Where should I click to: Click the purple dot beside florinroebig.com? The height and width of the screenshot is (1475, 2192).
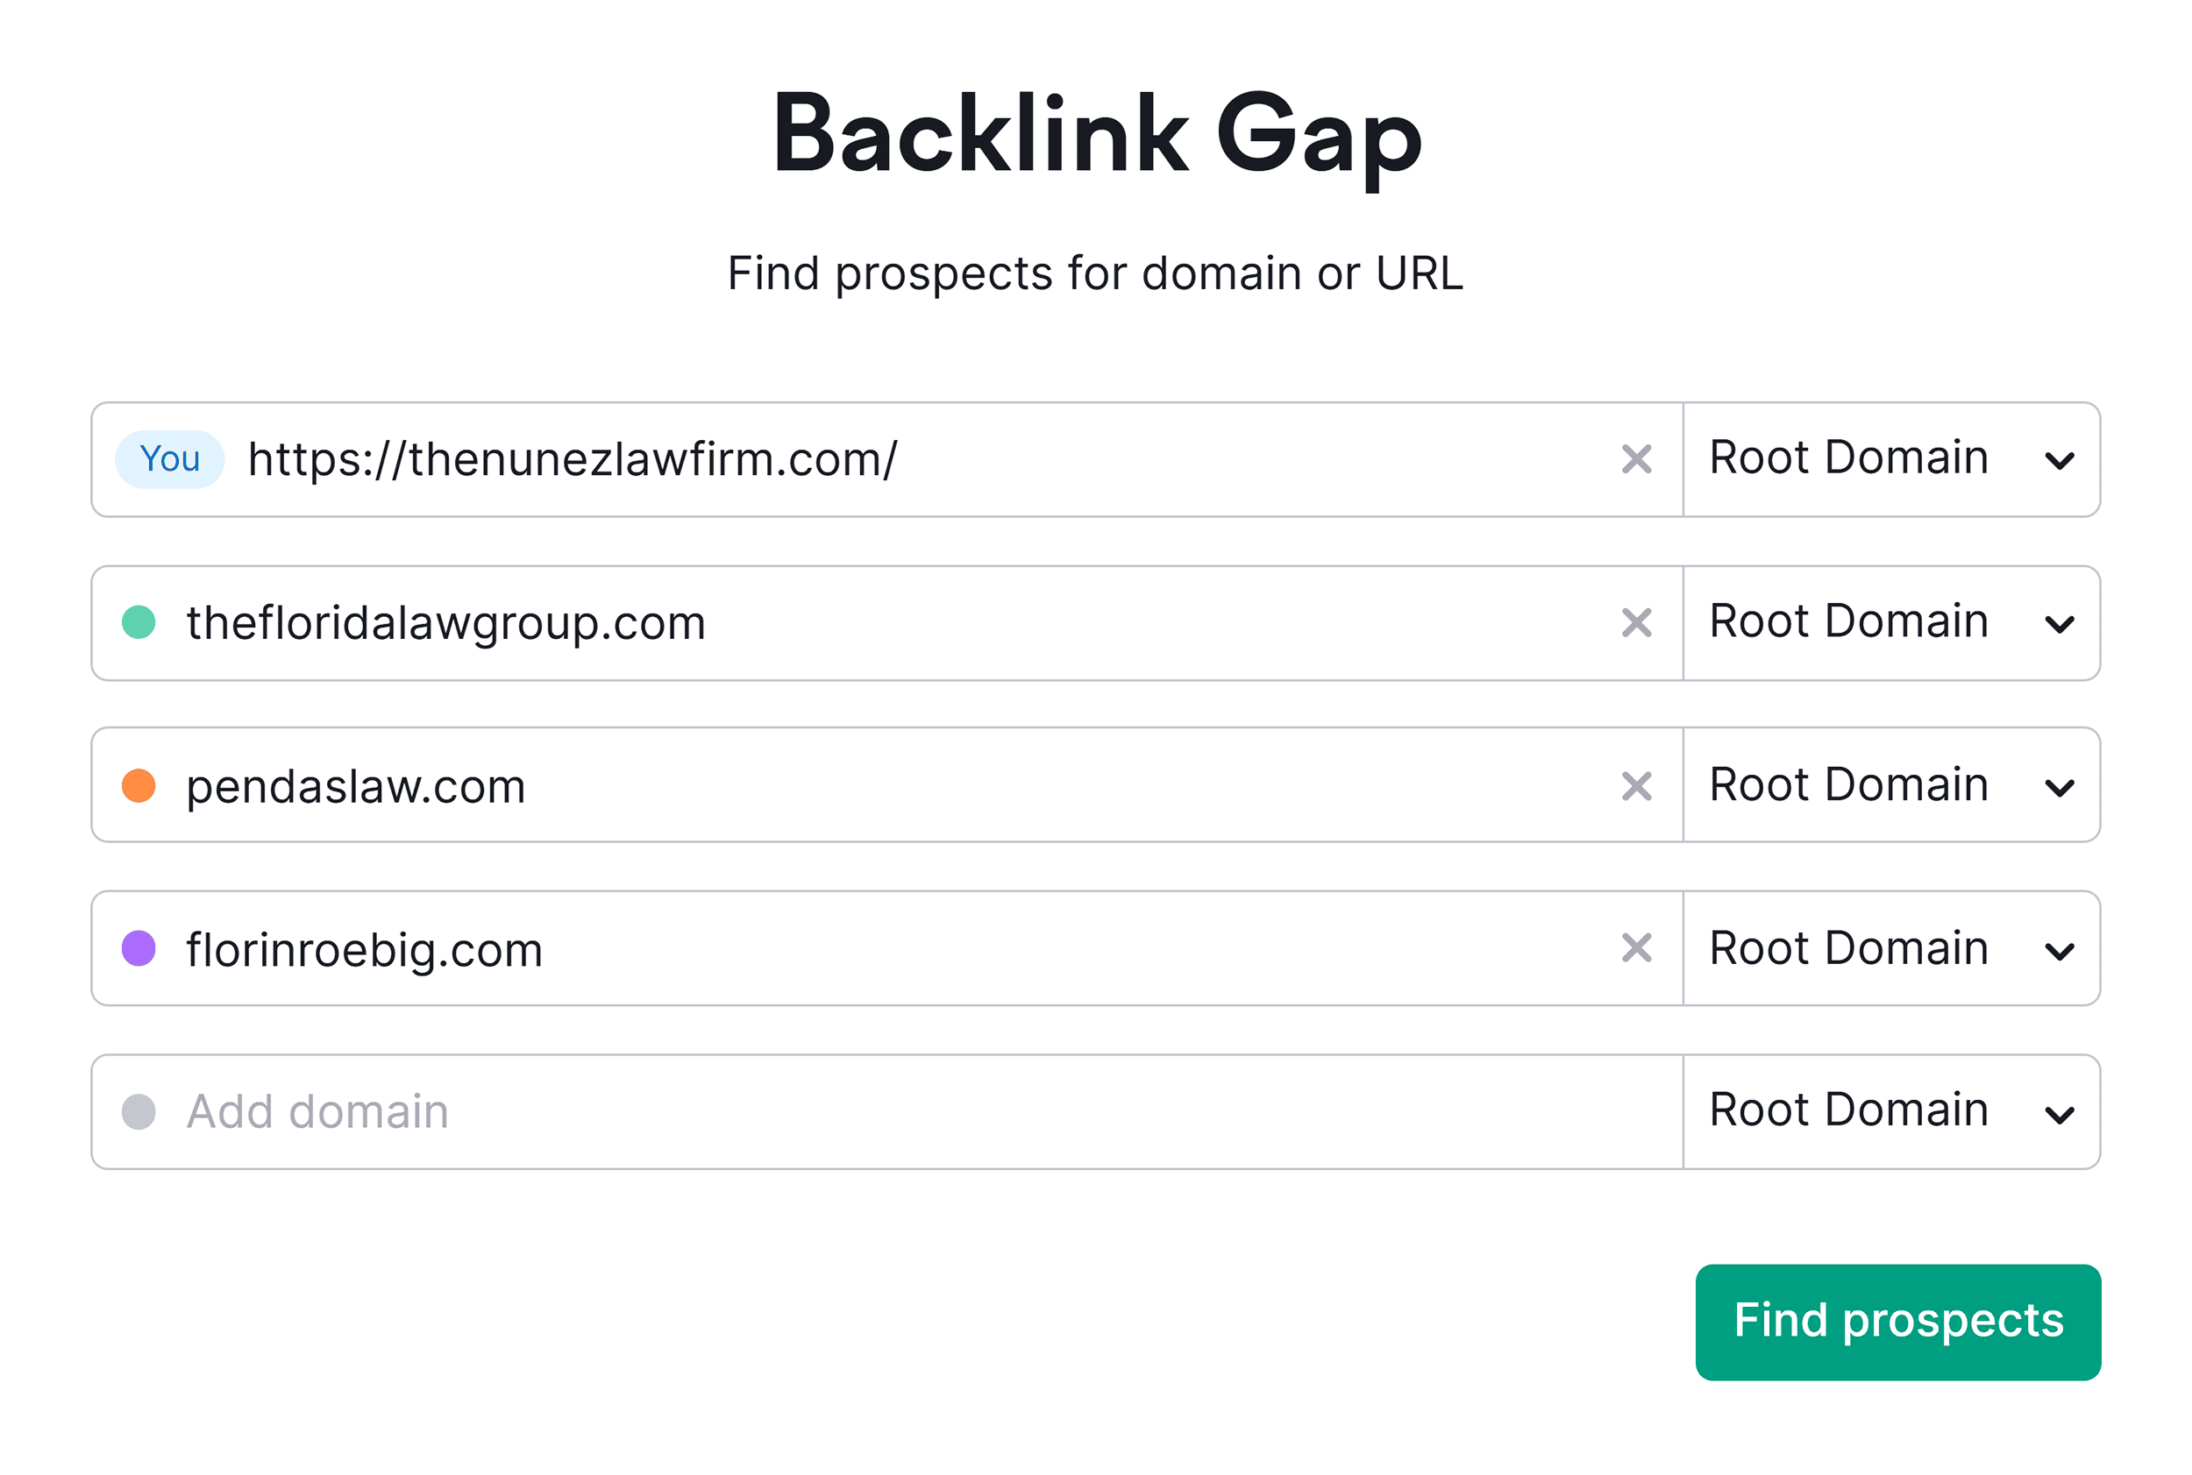143,948
